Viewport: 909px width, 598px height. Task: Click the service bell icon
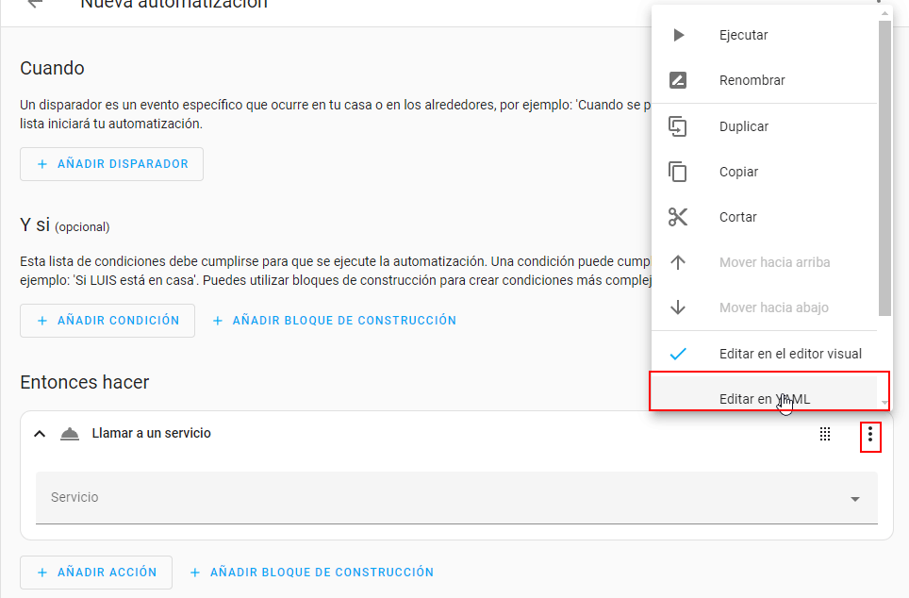(70, 434)
